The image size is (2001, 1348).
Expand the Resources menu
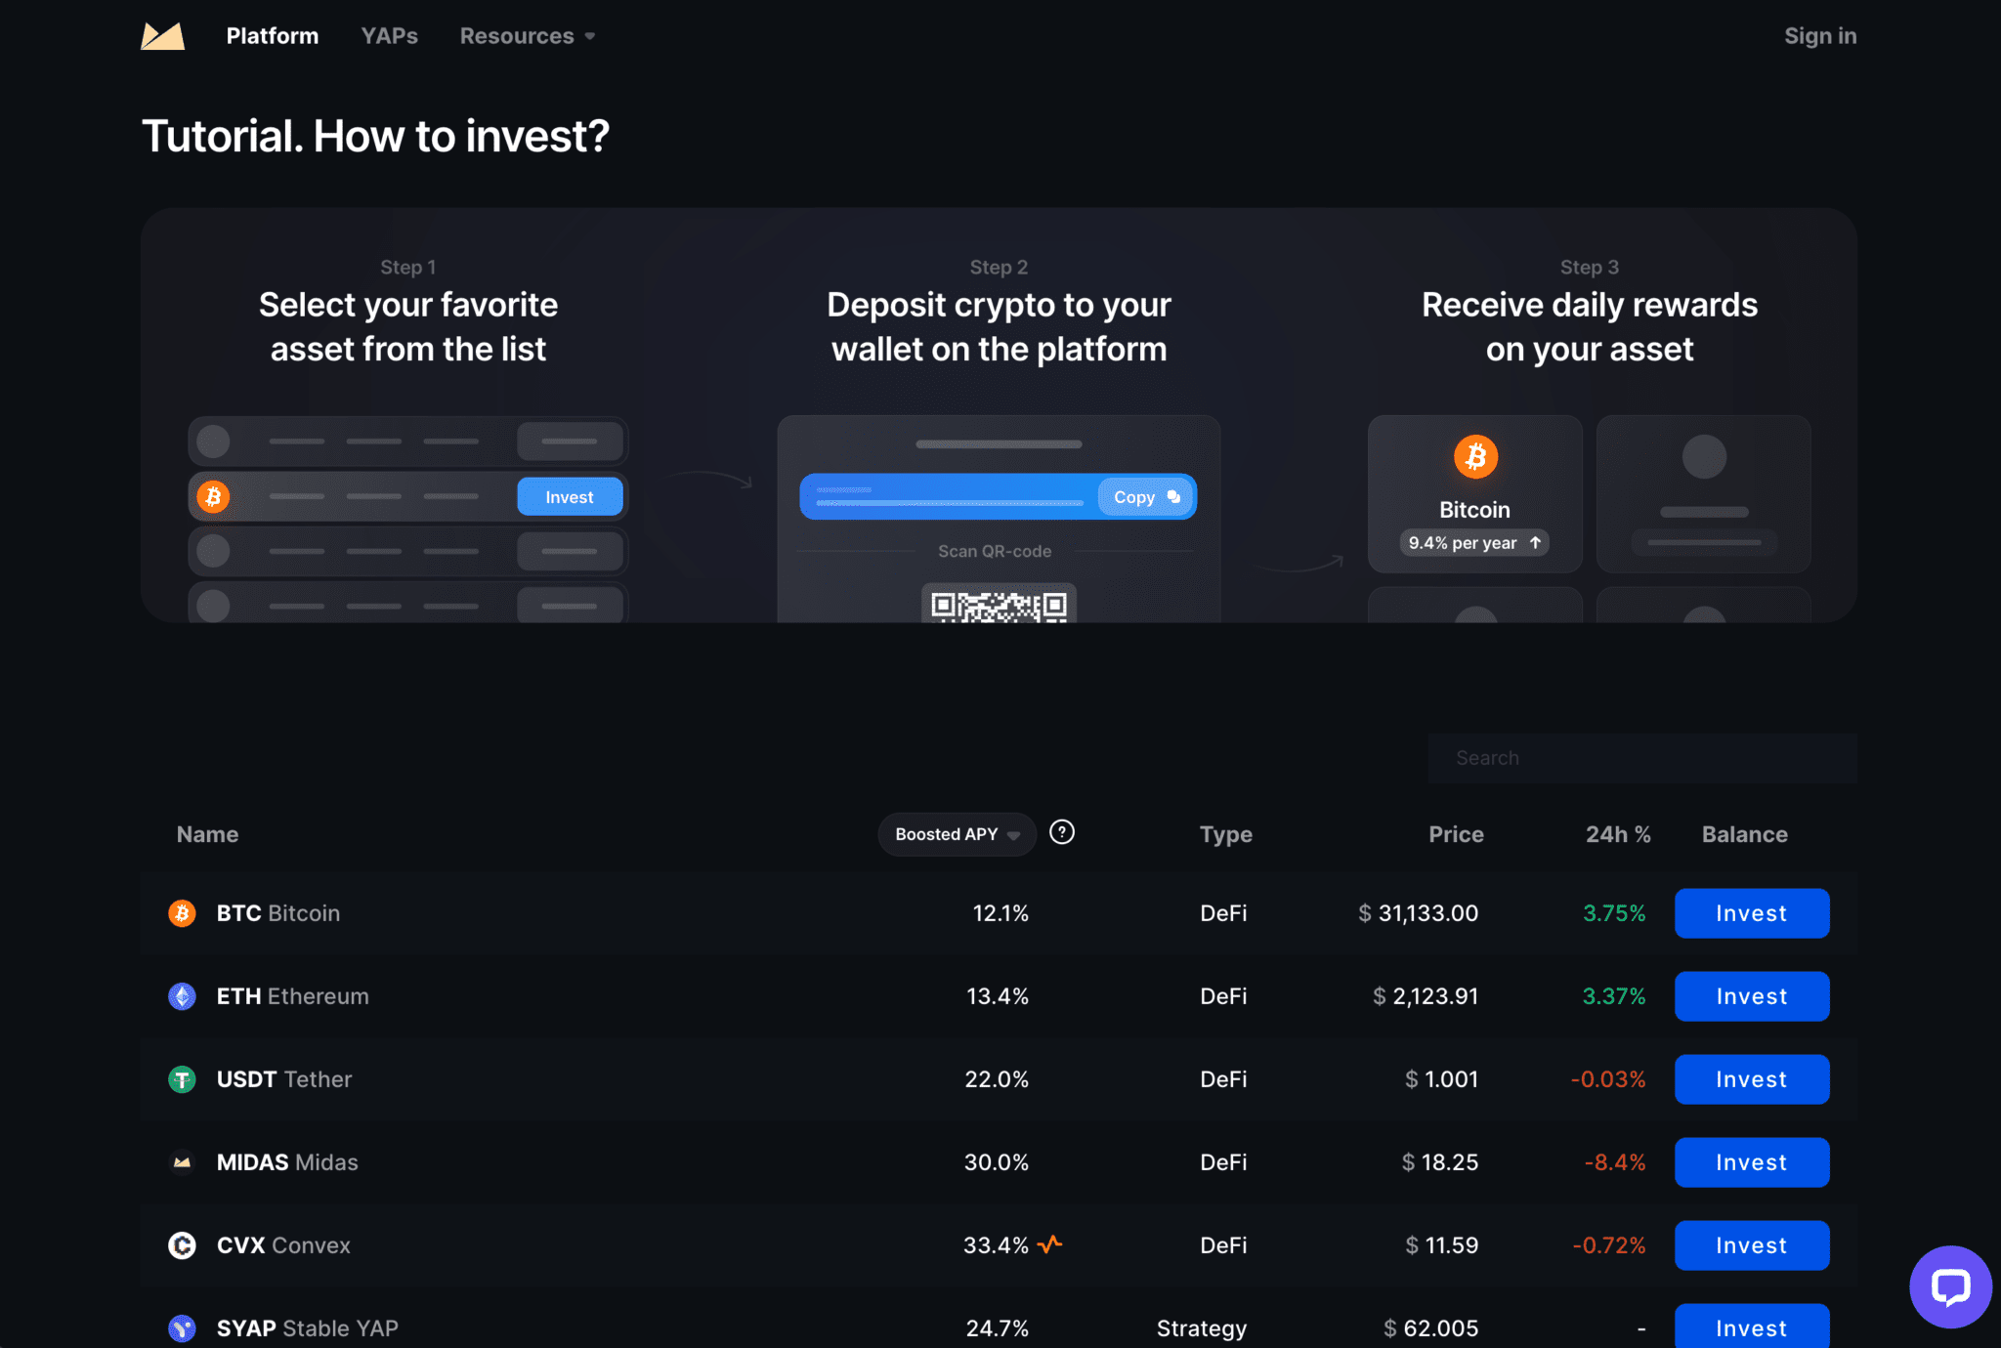click(528, 36)
